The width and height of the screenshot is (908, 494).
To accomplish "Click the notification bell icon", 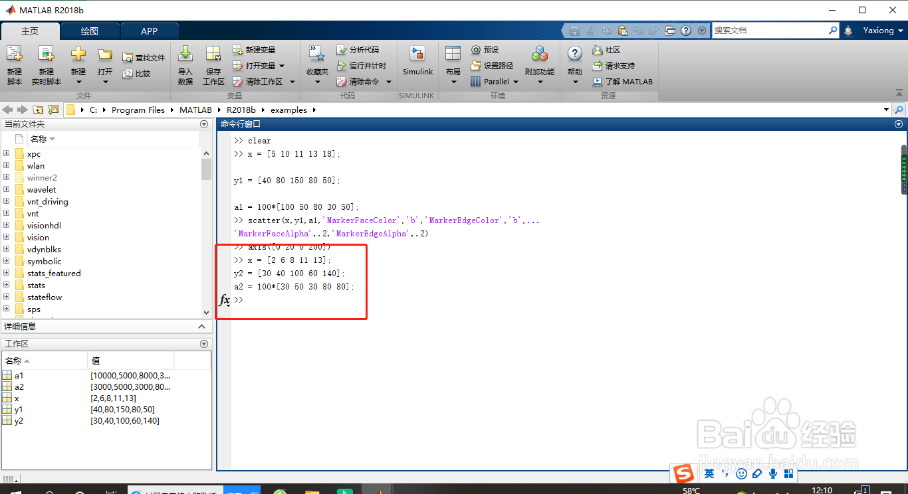I will pyautogui.click(x=848, y=31).
